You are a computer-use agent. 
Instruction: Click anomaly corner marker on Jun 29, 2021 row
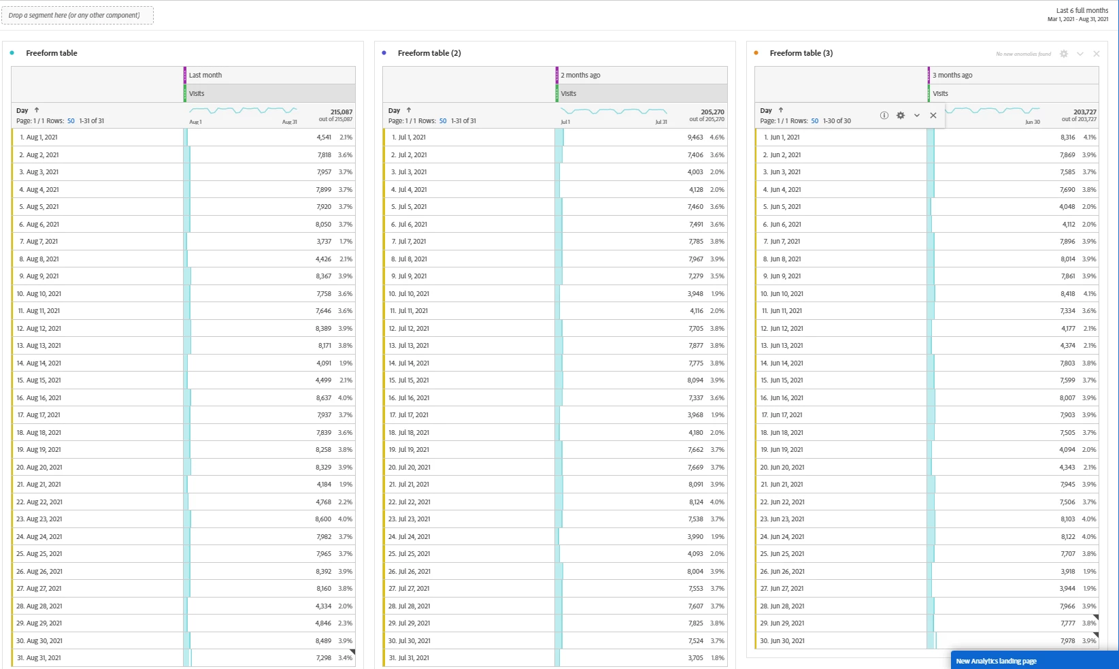tap(1096, 617)
